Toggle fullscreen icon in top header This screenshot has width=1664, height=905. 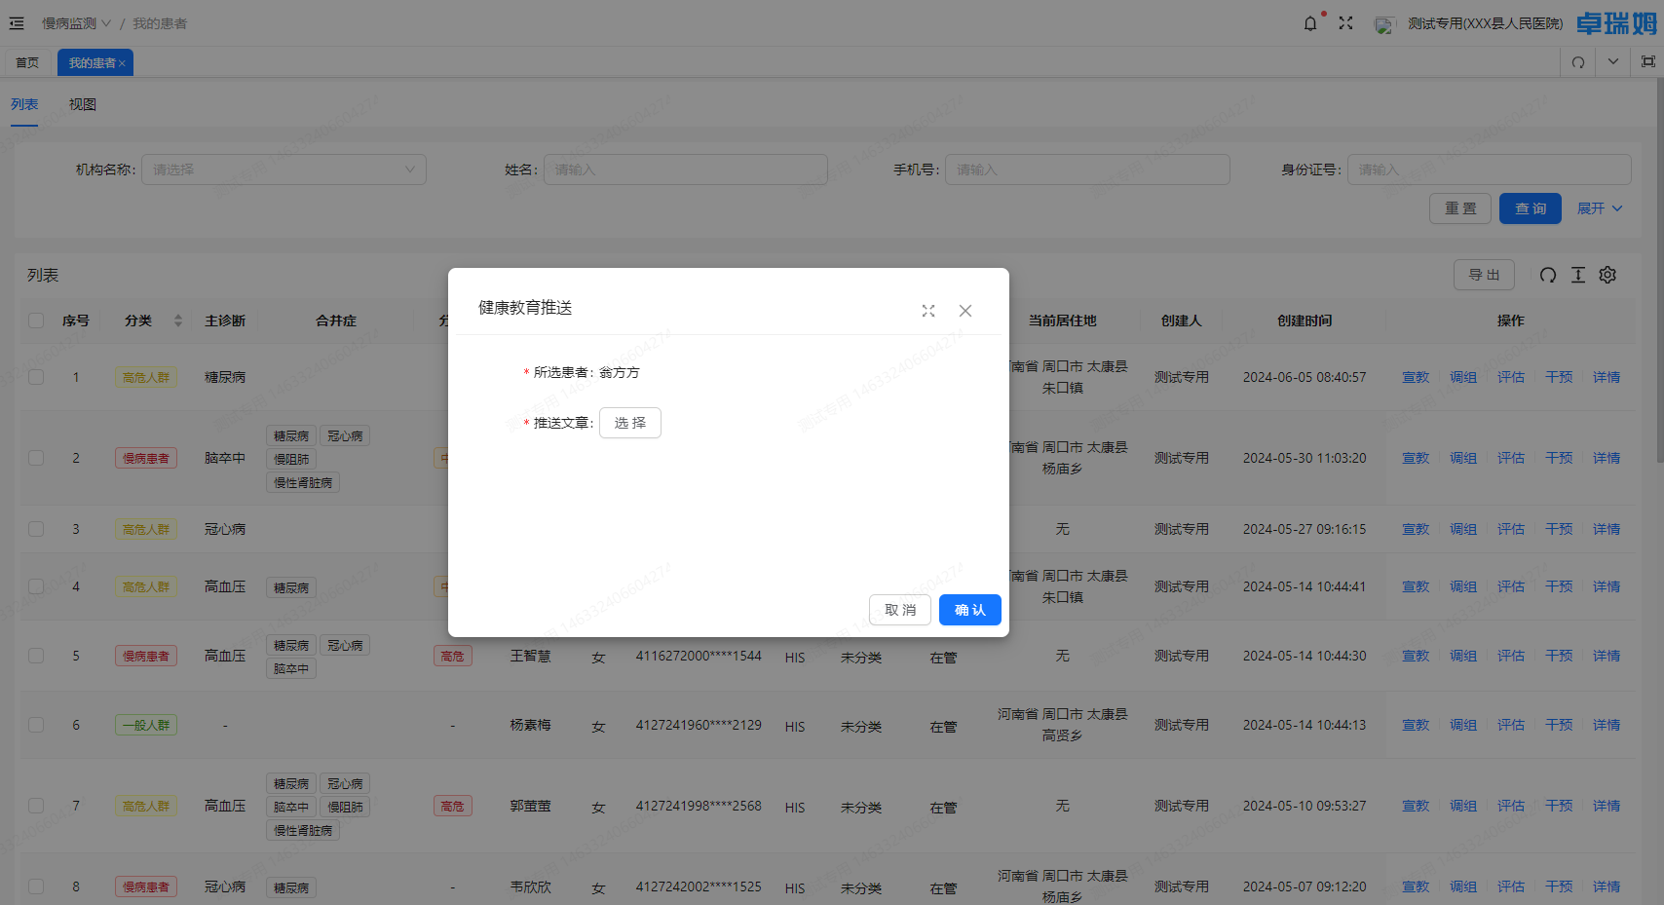(x=1345, y=23)
